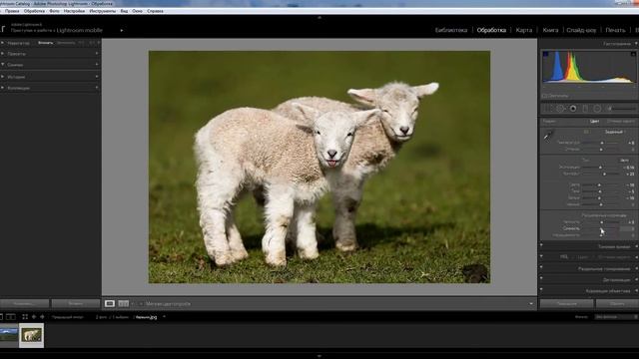Viewport: 639px width, 359px height.
Task: Select the Crop Overlay tool icon
Action: 547,109
